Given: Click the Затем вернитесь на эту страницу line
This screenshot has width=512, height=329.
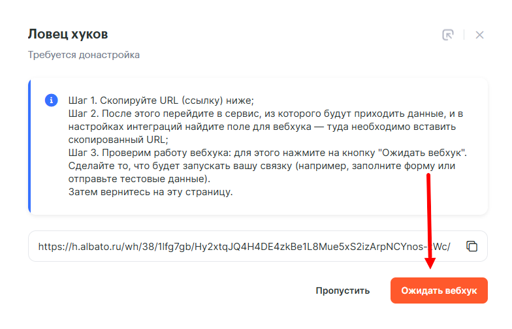Looking at the screenshot, I should pyautogui.click(x=150, y=192).
